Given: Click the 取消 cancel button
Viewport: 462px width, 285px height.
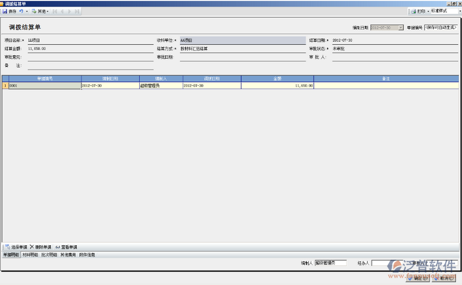Looking at the screenshot, I should click(x=445, y=278).
